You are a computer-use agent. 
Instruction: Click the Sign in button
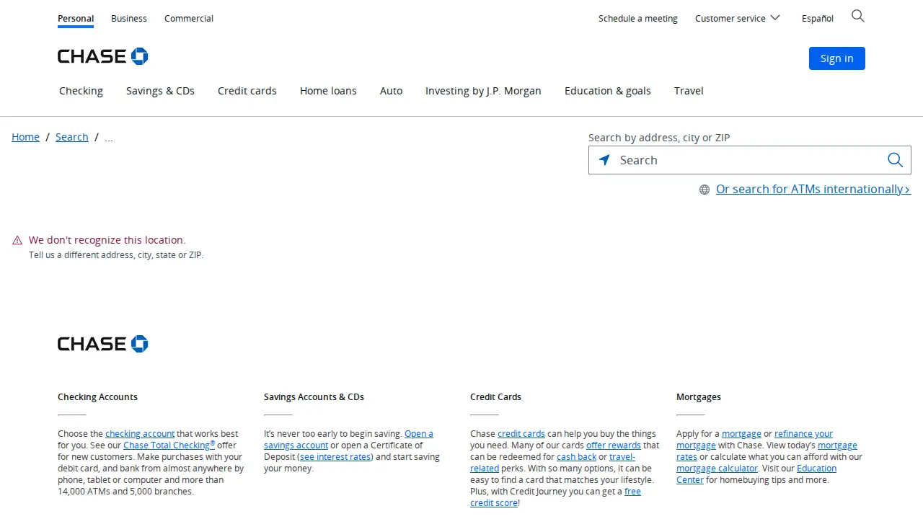point(837,58)
